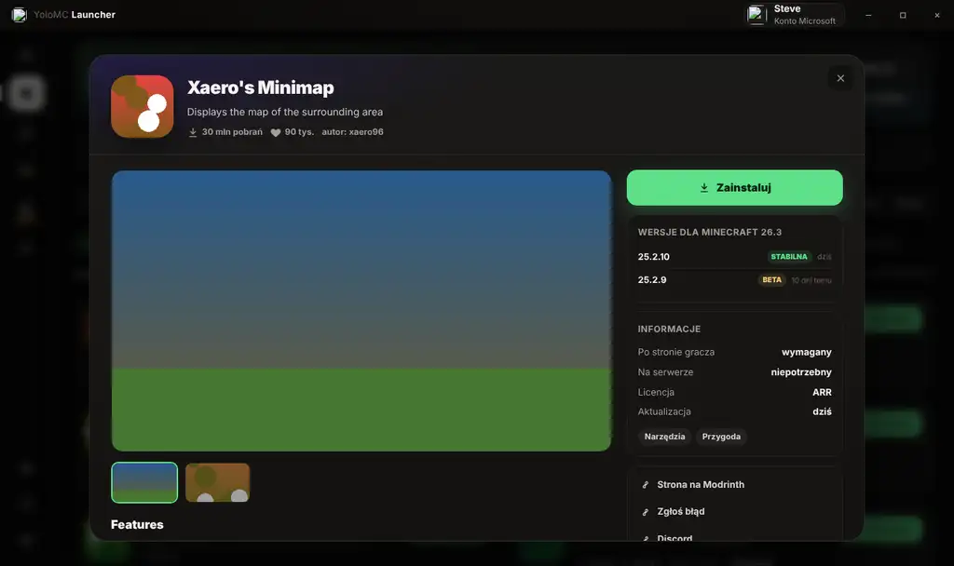Image resolution: width=954 pixels, height=566 pixels.
Task: Select version 25.2.10 in the versions list
Action: click(x=734, y=257)
